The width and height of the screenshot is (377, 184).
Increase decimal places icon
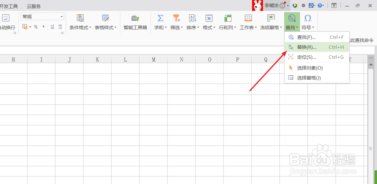(x=53, y=27)
